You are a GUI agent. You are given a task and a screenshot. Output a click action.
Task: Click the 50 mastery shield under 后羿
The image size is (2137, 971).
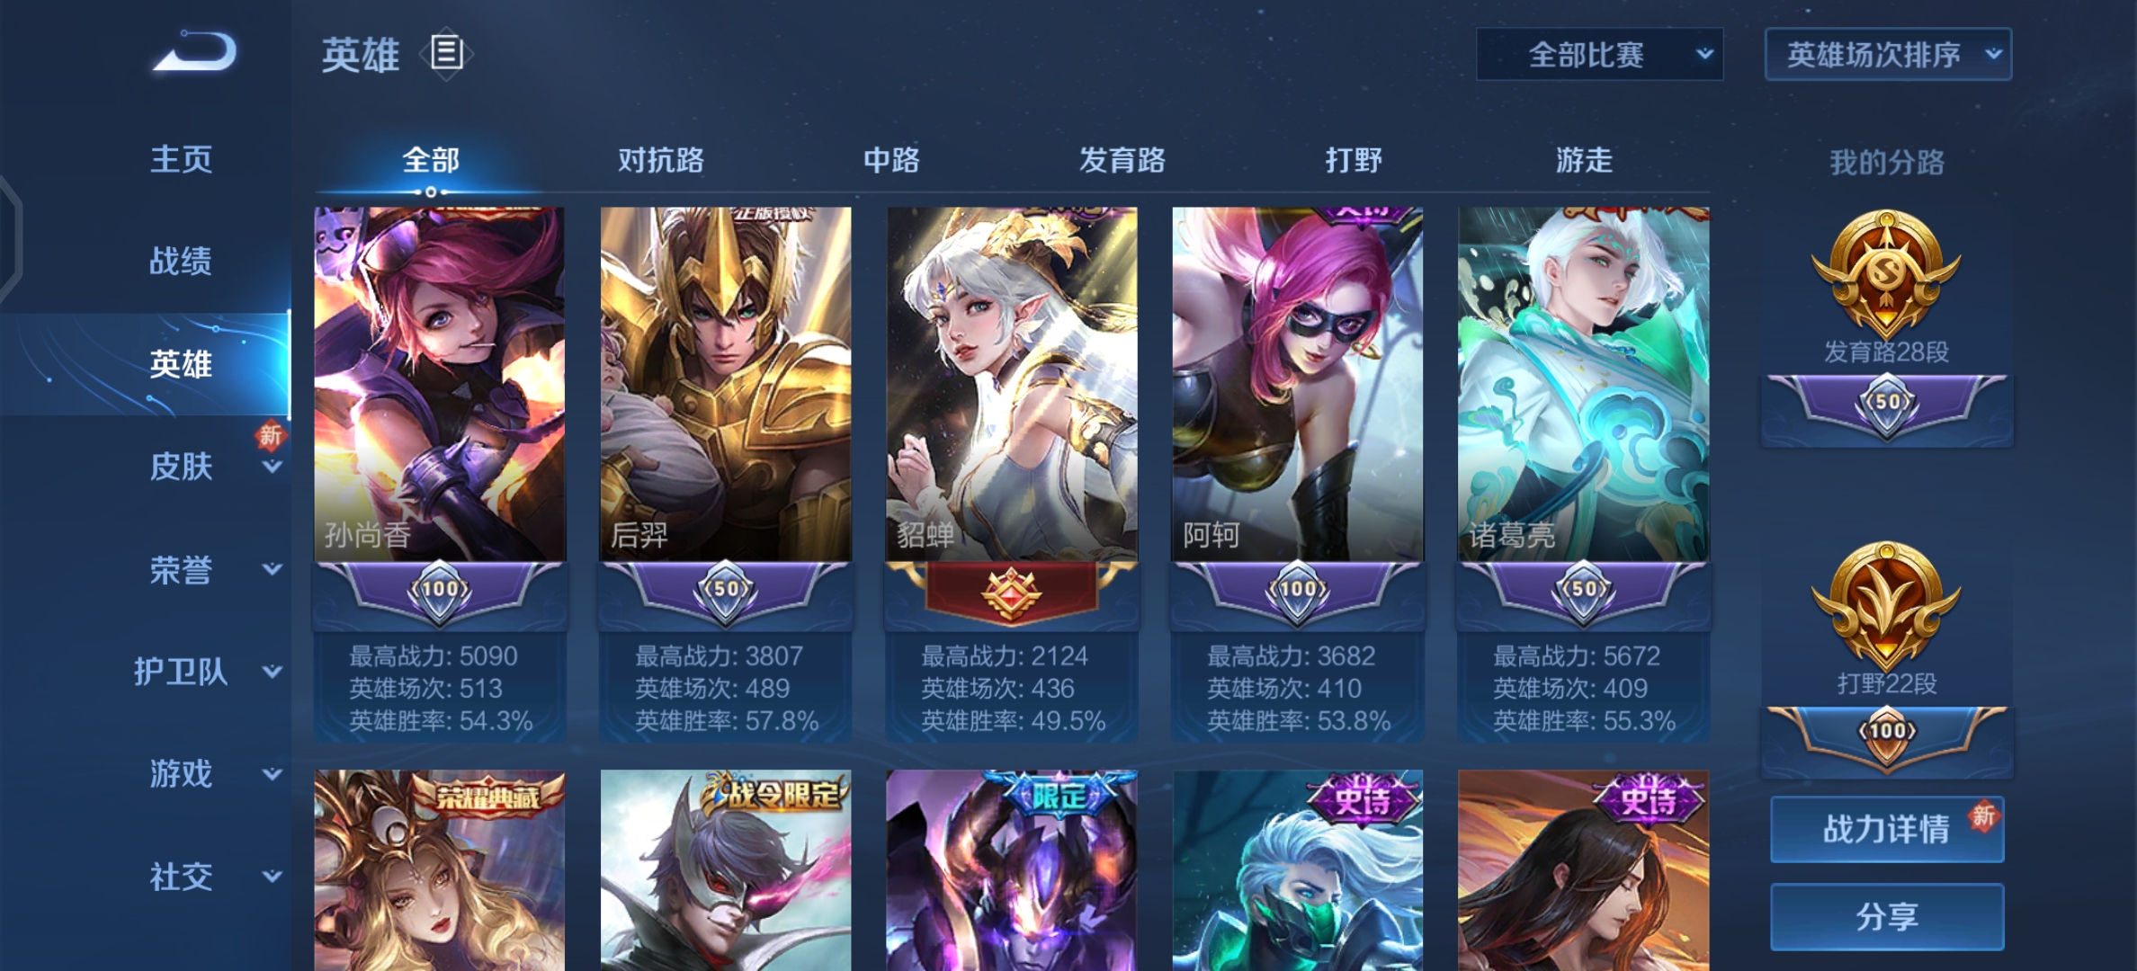(726, 590)
